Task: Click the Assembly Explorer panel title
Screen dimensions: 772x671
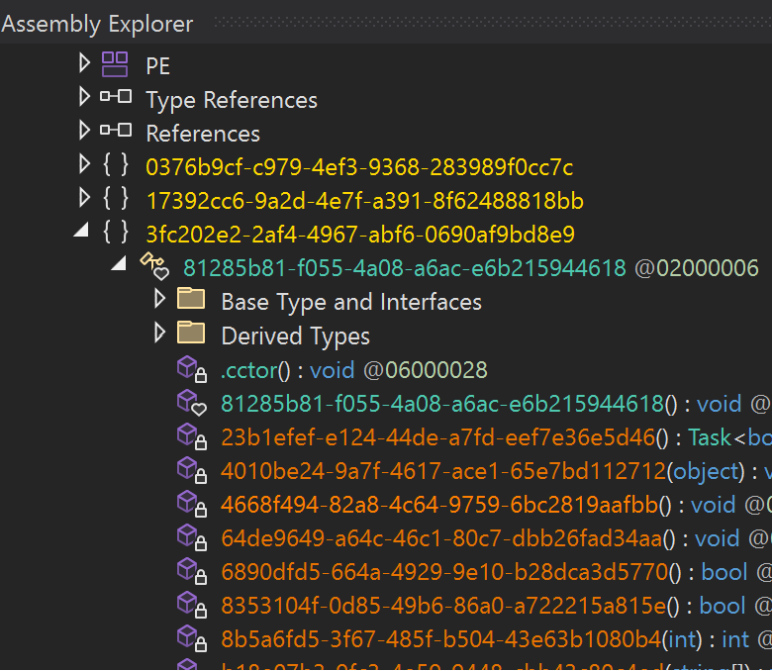Action: click(x=97, y=24)
